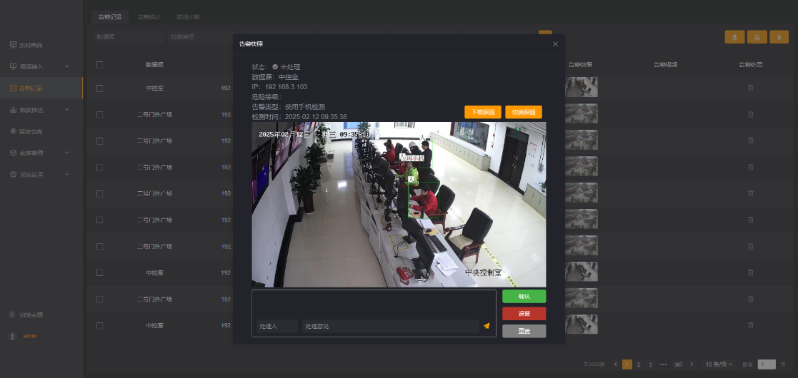Click the 处理意见 input field
798x378 pixels.
point(391,326)
